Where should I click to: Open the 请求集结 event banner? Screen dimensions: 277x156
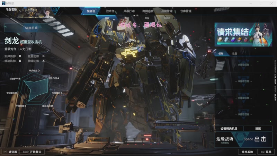(243, 34)
